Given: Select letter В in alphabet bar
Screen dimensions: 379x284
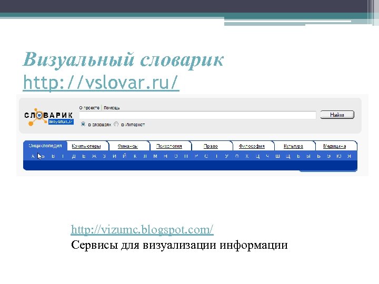Looking at the screenshot, I should (x=53, y=156).
